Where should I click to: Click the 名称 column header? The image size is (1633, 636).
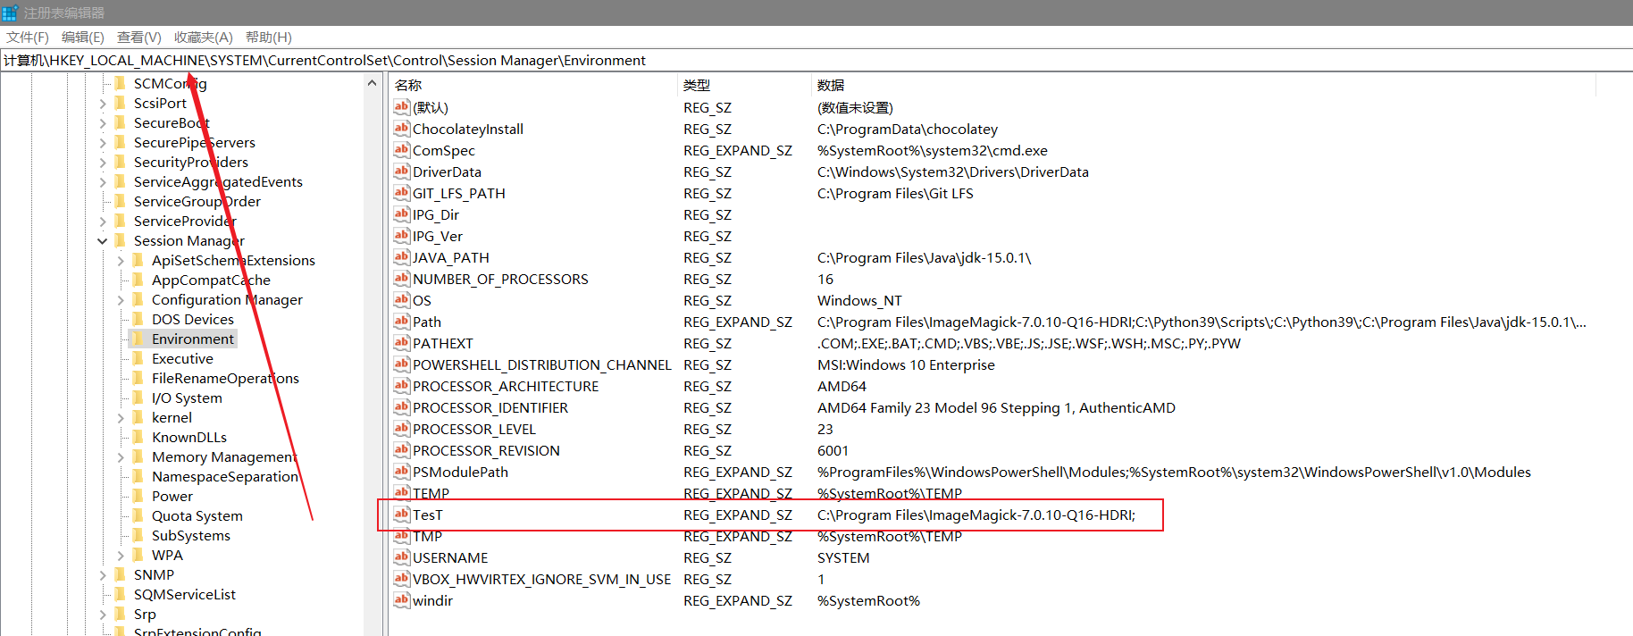[408, 85]
